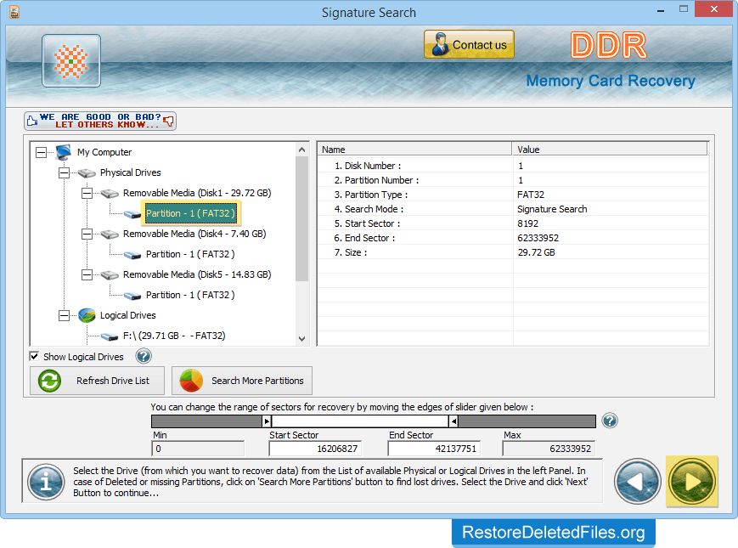Viewport: 738px width, 548px height.
Task: Click the My Computer label
Action: 104,152
